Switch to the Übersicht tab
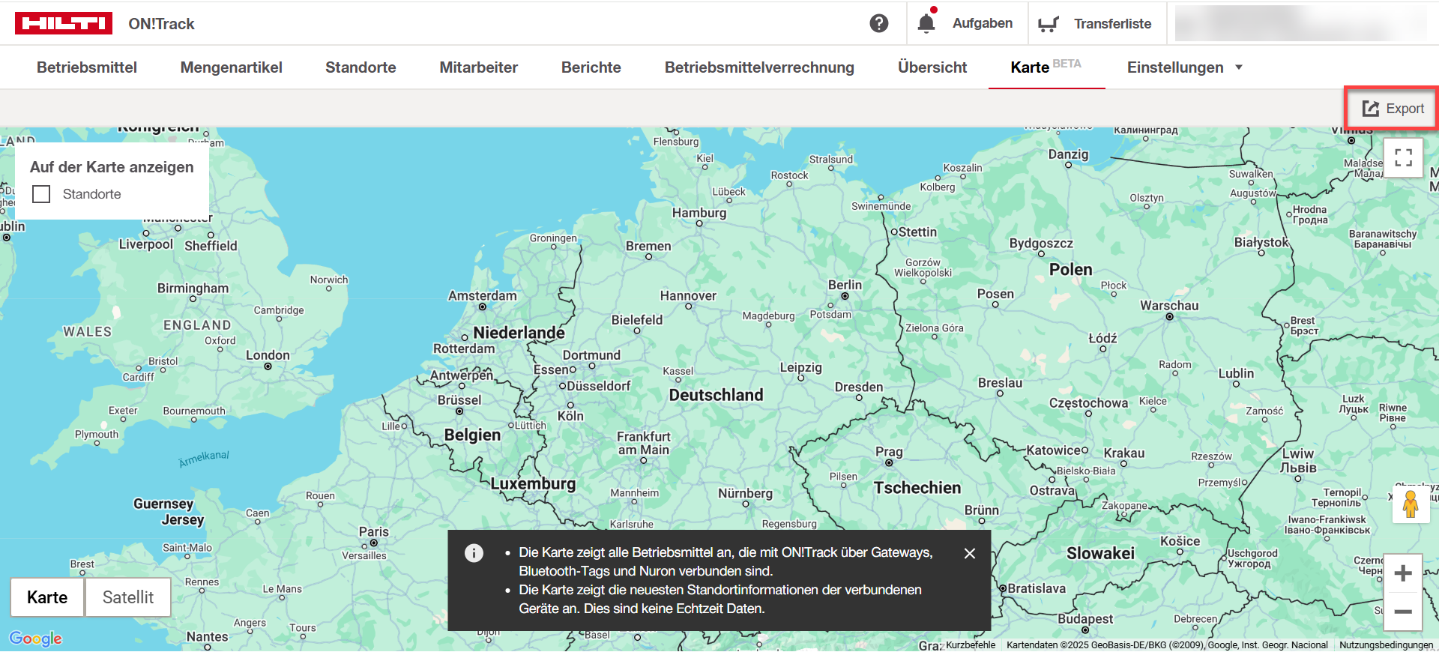This screenshot has width=1439, height=652. point(932,67)
